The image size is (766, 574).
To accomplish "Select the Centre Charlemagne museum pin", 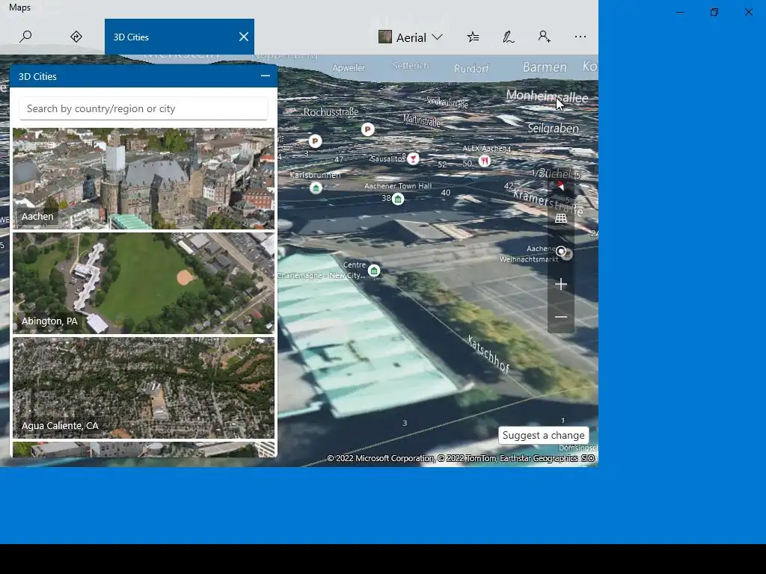I will tap(374, 271).
